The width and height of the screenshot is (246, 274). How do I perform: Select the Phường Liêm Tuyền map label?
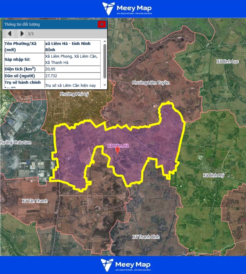click(150, 83)
